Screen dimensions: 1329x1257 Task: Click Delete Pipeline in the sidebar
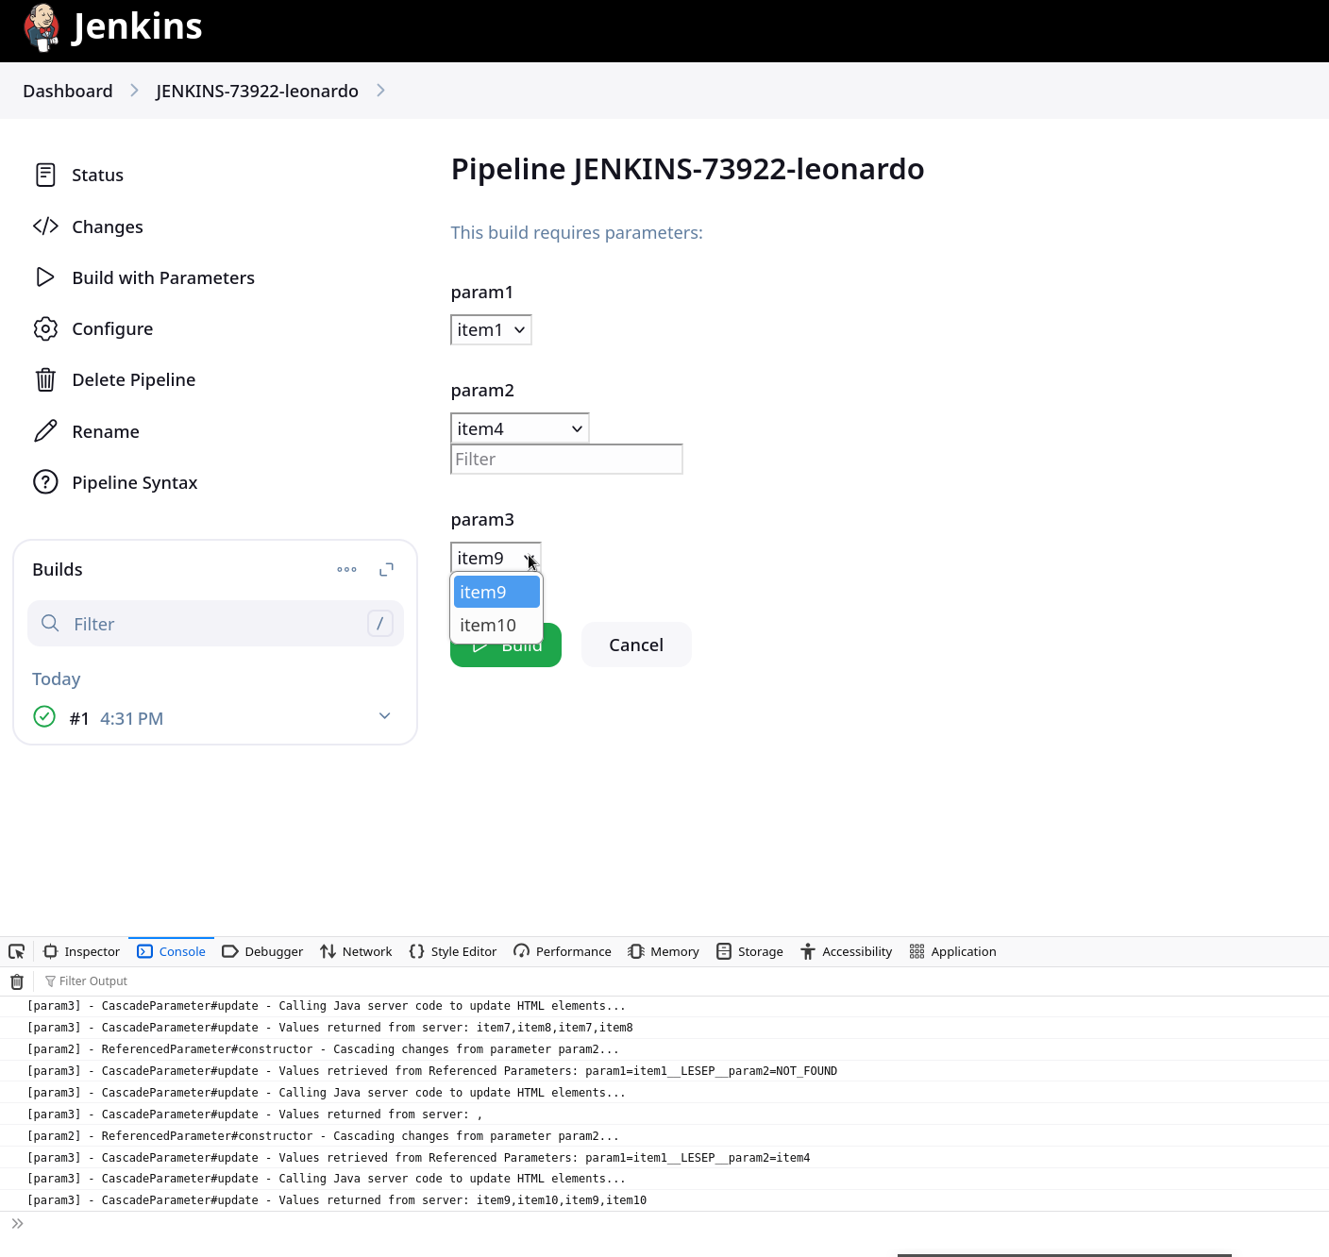click(133, 380)
